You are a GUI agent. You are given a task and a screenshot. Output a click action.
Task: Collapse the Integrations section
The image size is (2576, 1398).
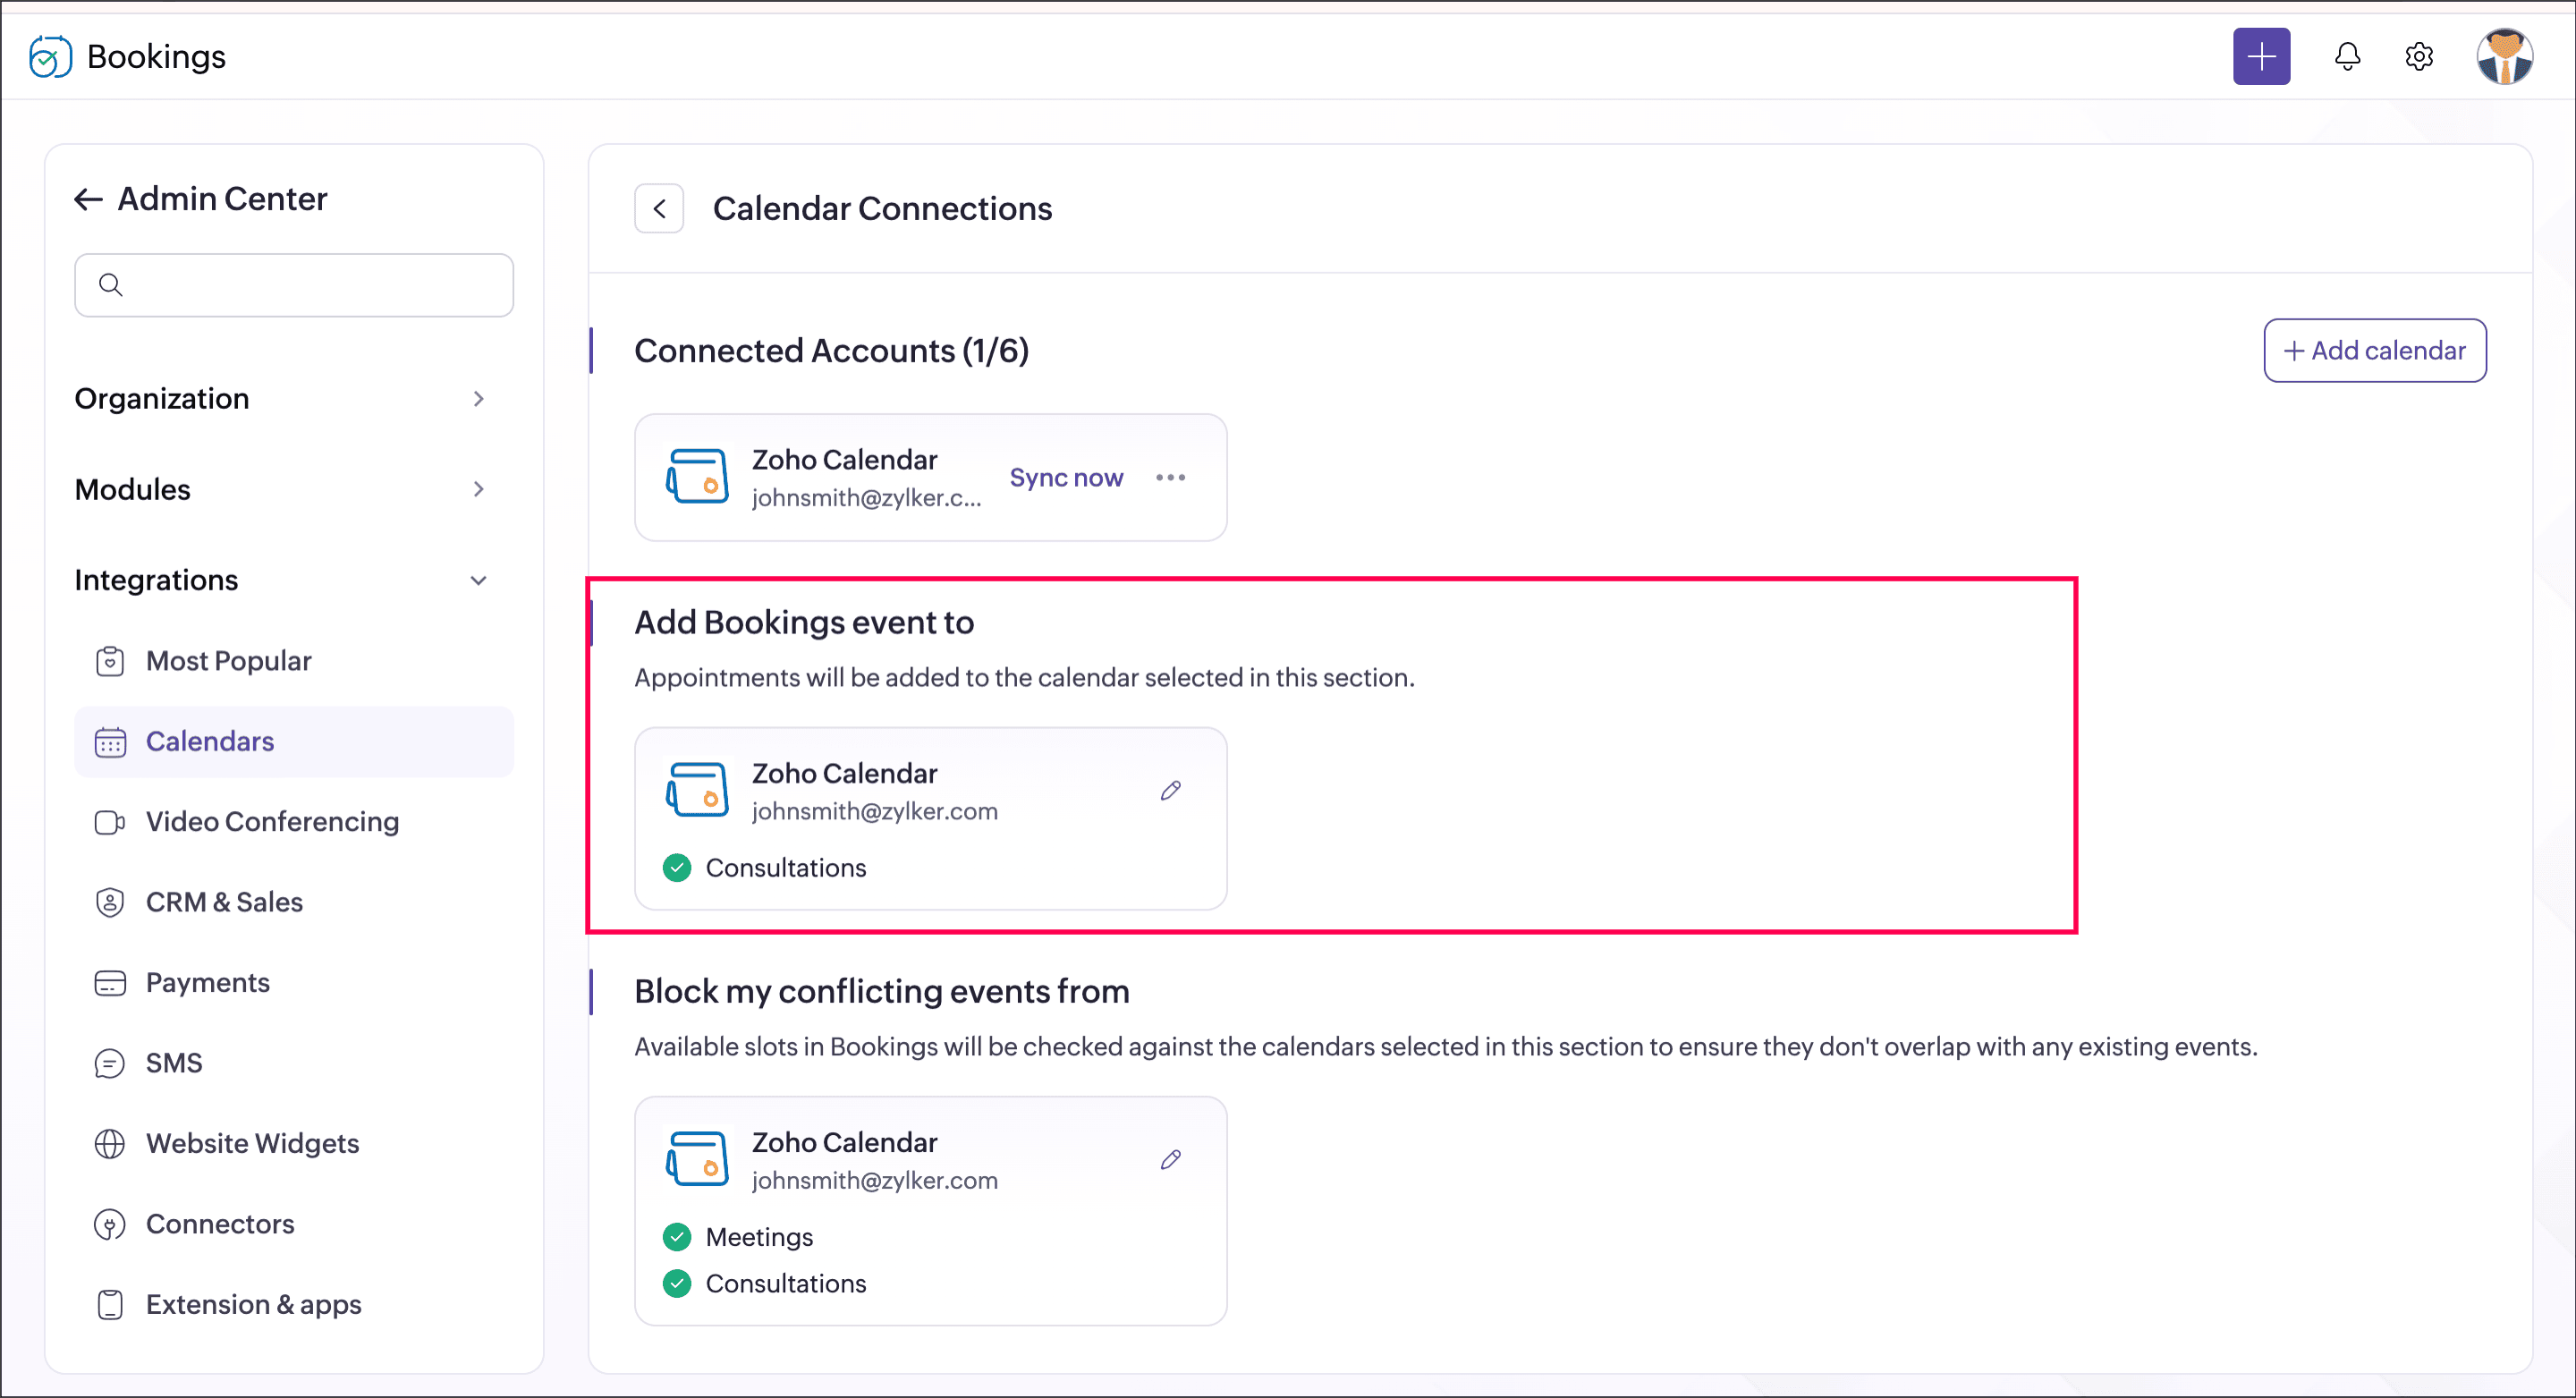click(280, 580)
